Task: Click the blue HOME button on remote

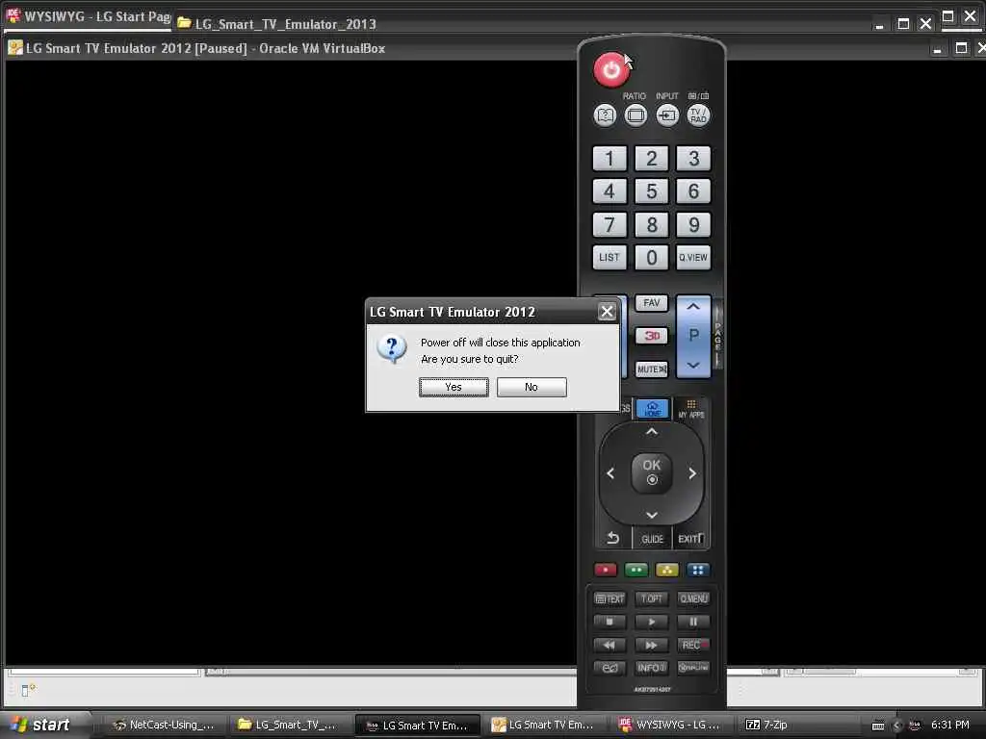Action: (652, 409)
